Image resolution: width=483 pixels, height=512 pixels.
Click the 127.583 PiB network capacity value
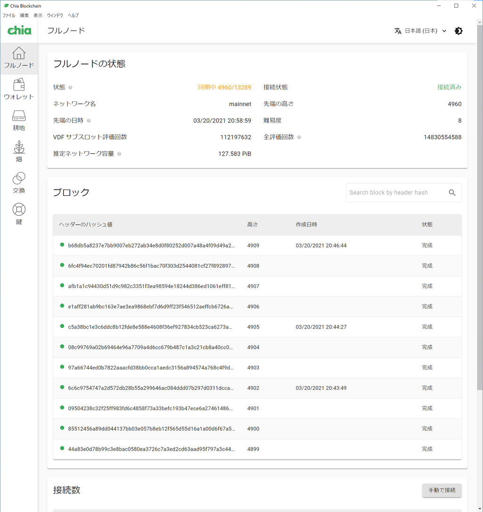click(234, 154)
